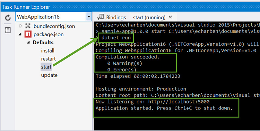Screen dimensions: 260x131
Task: Click the 'Hosting environment: Production' line
Action: (141, 89)
